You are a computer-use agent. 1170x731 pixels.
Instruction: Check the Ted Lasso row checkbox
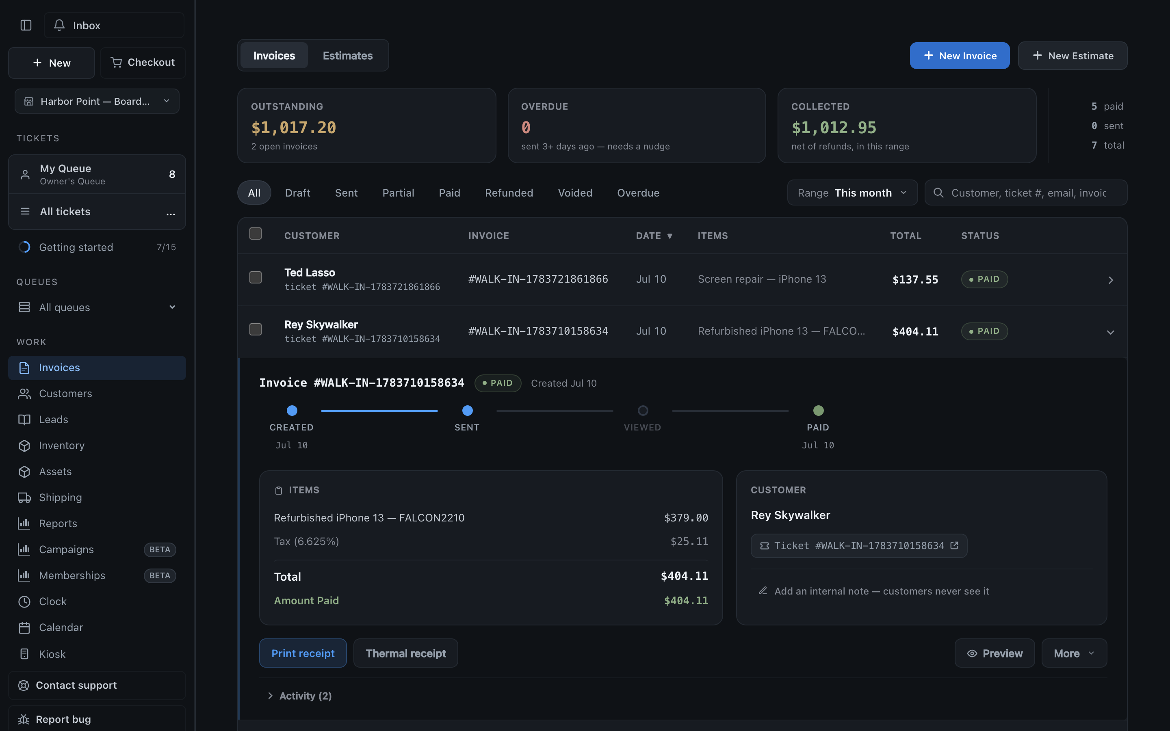255,277
